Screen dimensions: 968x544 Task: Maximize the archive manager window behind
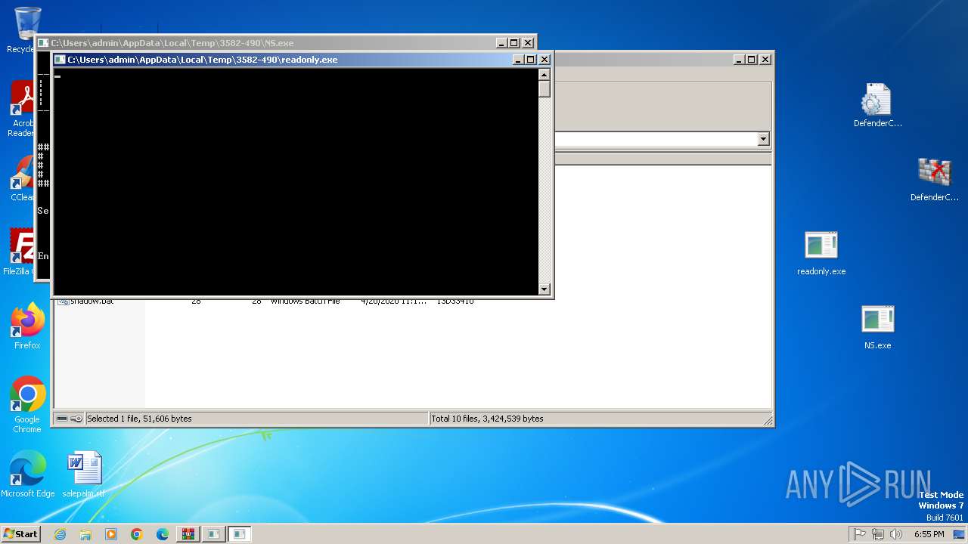[x=752, y=60]
